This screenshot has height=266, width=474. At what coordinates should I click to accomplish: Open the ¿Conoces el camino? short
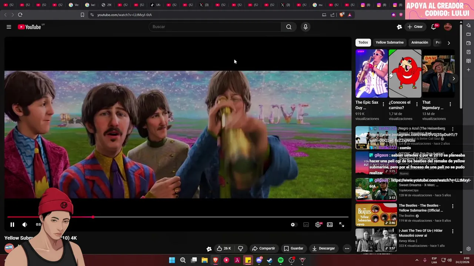tap(405, 74)
